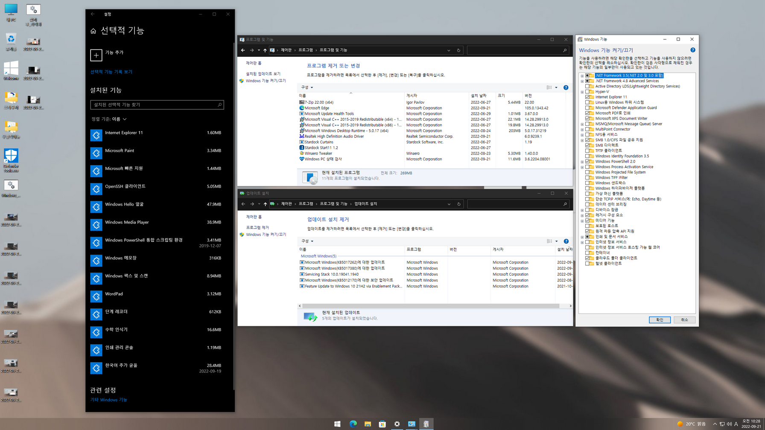Image resolution: width=765 pixels, height=430 pixels.
Task: Select the Windows Media Player feature icon
Action: pos(96,225)
